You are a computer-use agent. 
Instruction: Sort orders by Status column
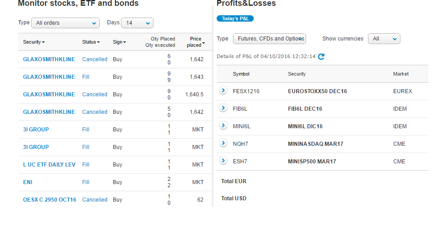(91, 42)
